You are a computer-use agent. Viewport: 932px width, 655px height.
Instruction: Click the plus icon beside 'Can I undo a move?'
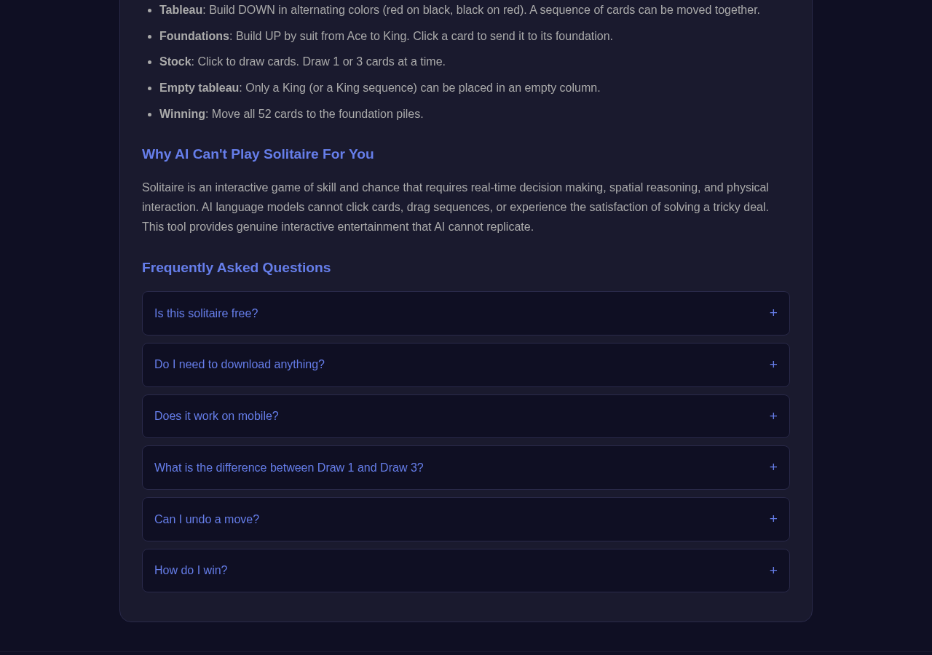(x=773, y=520)
